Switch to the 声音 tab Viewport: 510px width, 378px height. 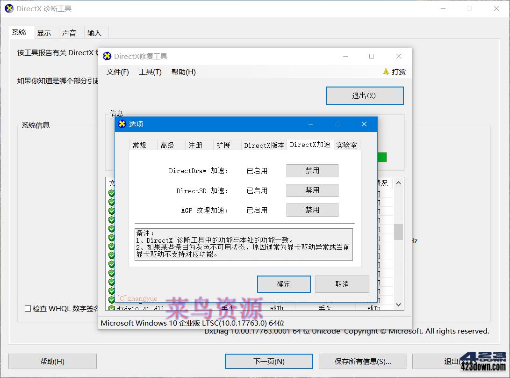(70, 33)
